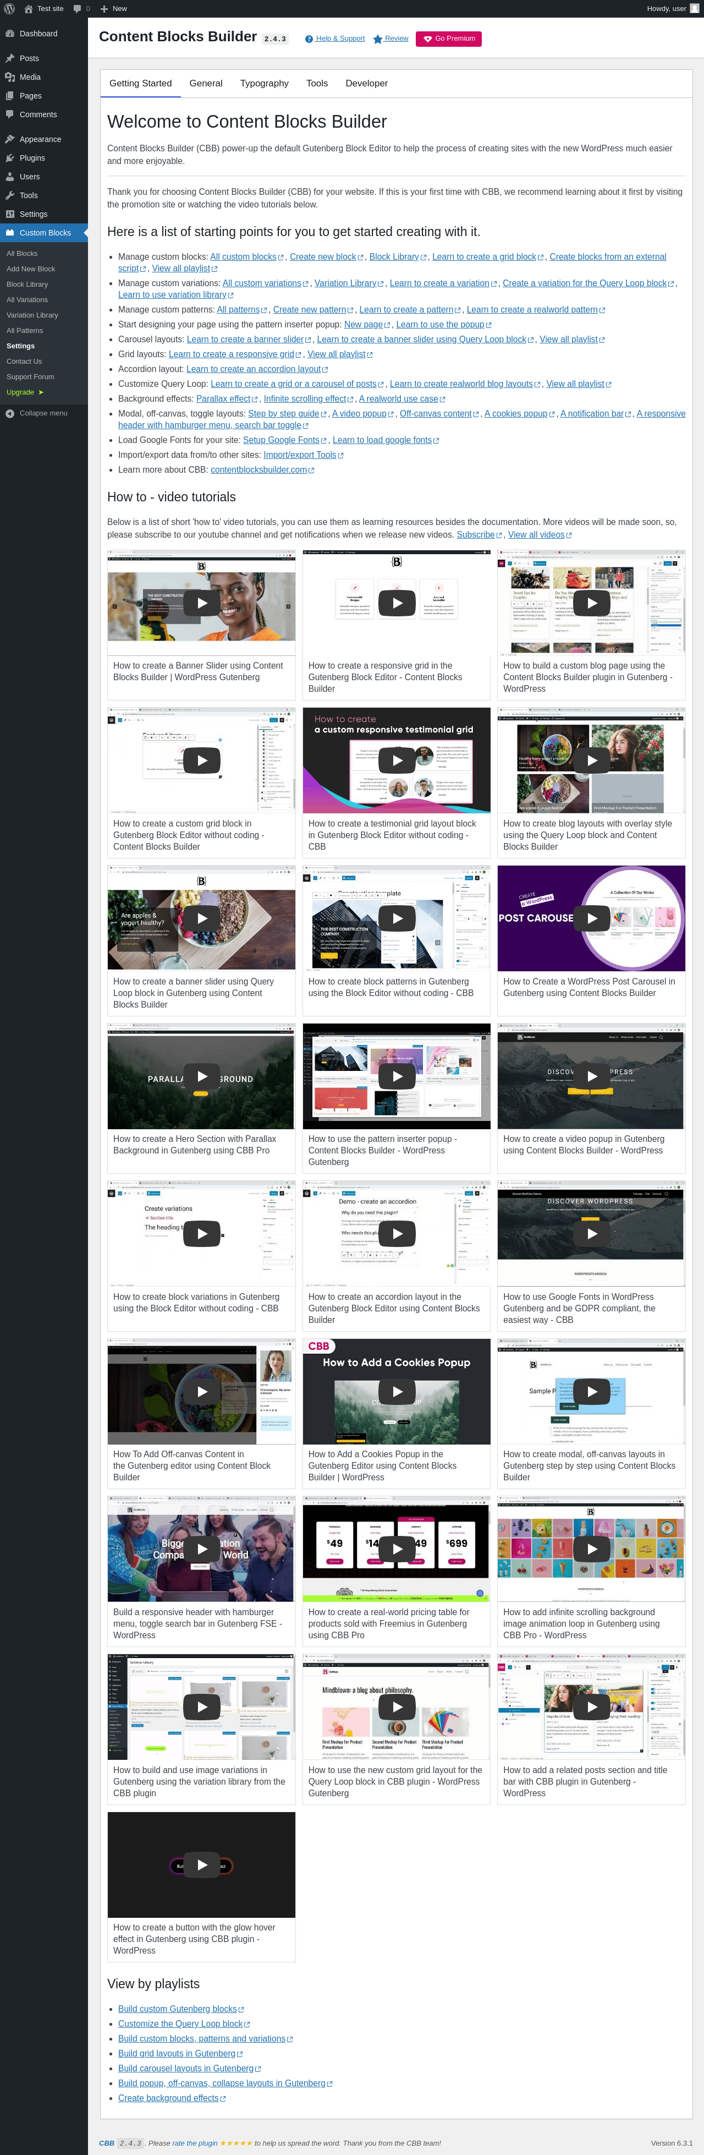This screenshot has height=2155, width=704.
Task: Open the Google Fonts GDPR video thumbnail
Action: (592, 1234)
